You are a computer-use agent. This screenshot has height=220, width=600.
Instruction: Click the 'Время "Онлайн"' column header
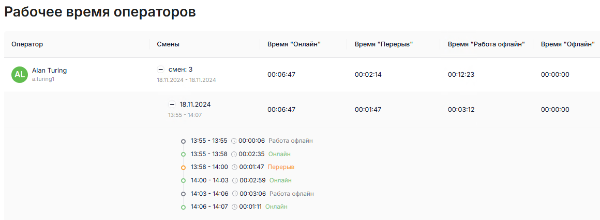coord(294,44)
